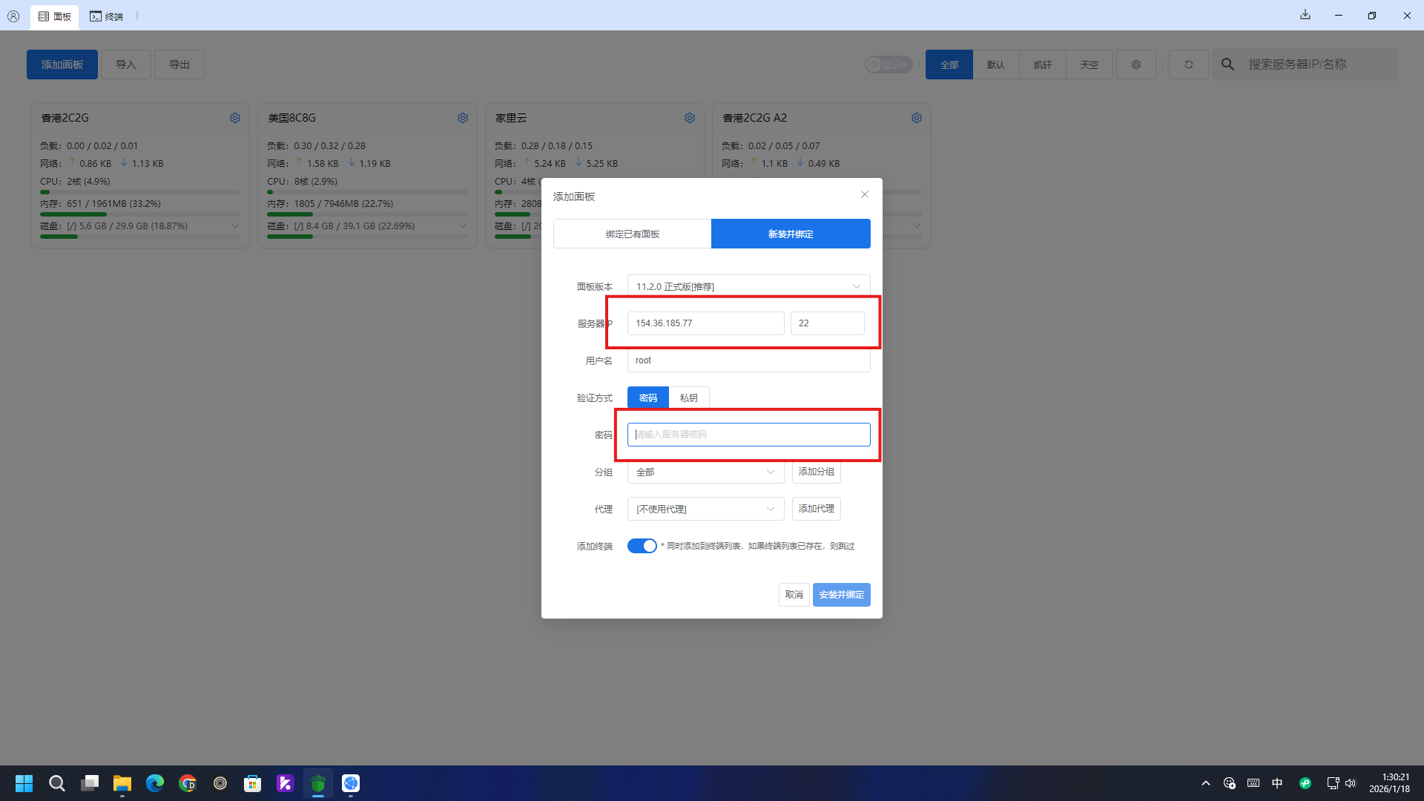Image resolution: width=1424 pixels, height=801 pixels.
Task: Expand the 分组 dropdown showing 全部
Action: click(705, 472)
